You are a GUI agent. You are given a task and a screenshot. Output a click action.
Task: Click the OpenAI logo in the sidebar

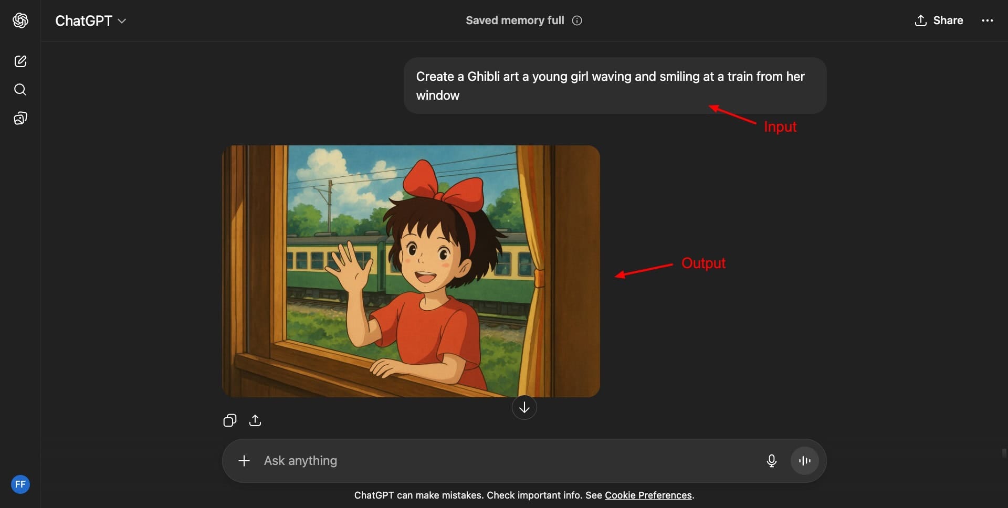20,20
